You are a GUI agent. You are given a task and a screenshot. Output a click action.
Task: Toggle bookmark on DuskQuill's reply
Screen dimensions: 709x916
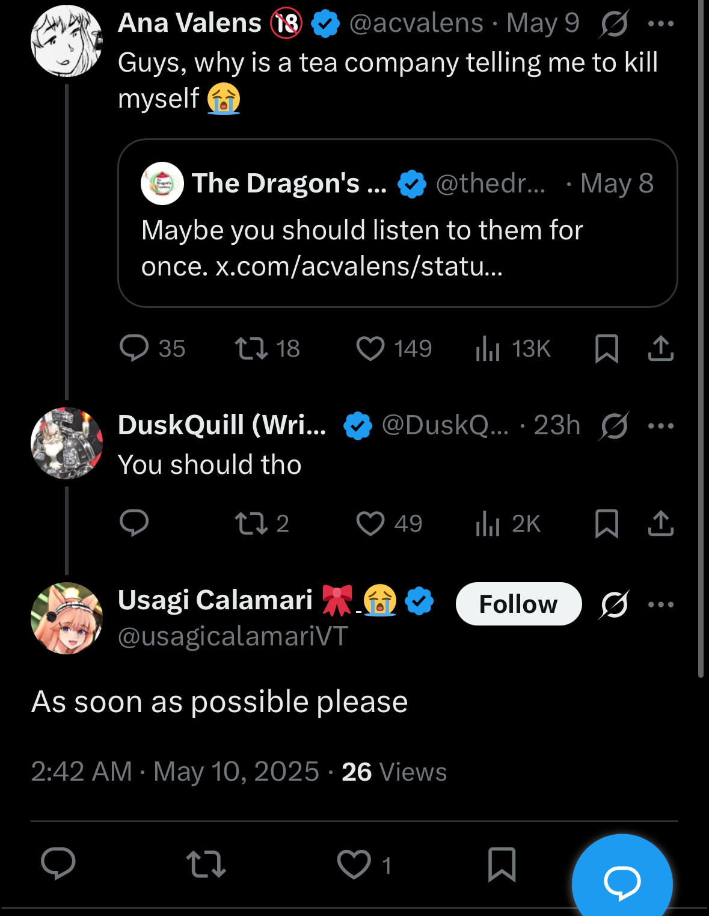(607, 523)
